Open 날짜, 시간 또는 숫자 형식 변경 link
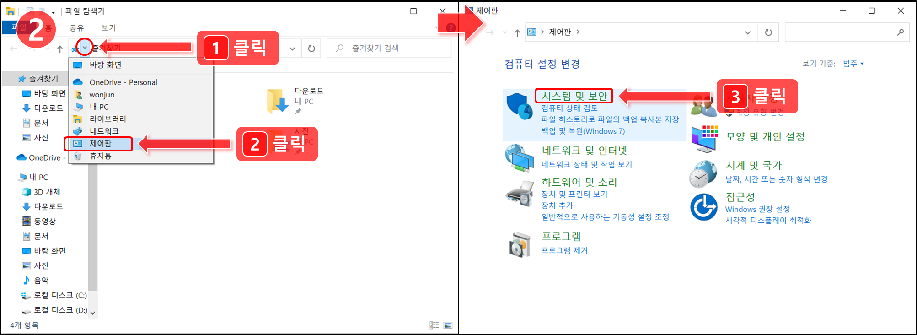This screenshot has width=917, height=335. click(777, 179)
